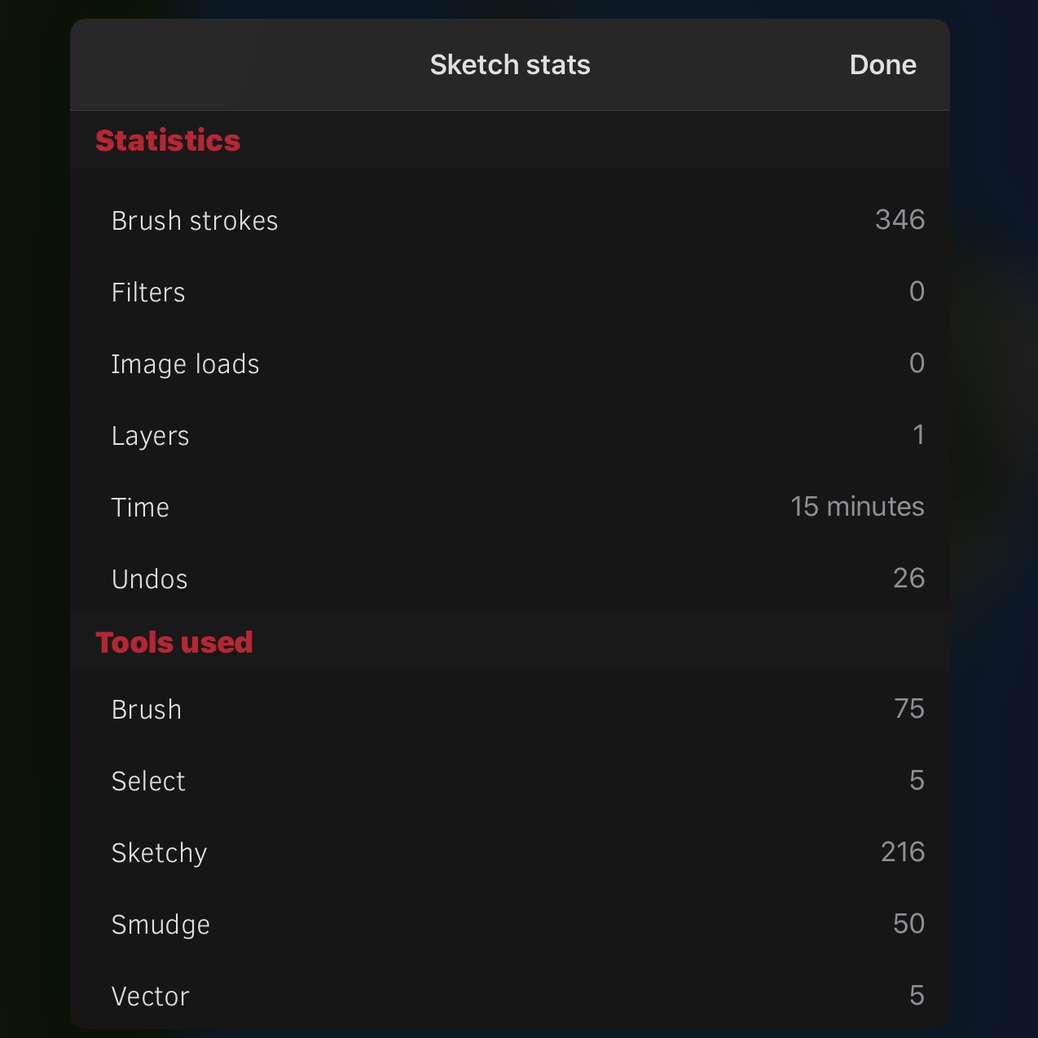Image resolution: width=1038 pixels, height=1038 pixels.
Task: Select the Statistics section header
Action: [x=168, y=140]
